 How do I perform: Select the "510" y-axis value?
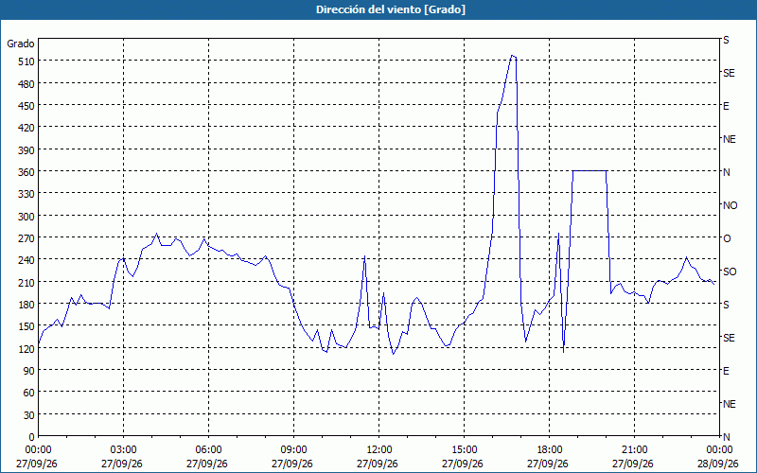pyautogui.click(x=26, y=61)
